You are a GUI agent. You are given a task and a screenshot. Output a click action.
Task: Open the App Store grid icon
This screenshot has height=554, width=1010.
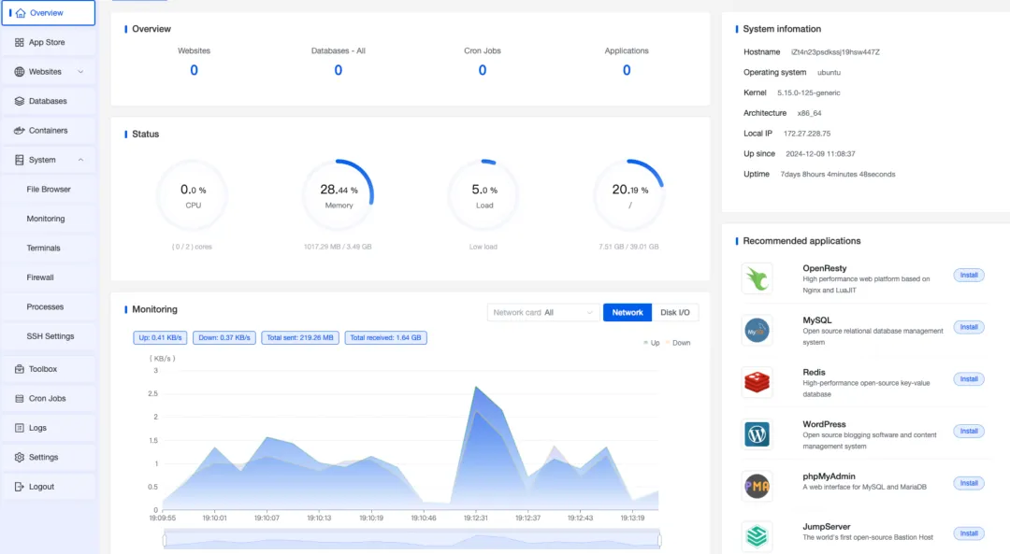20,42
